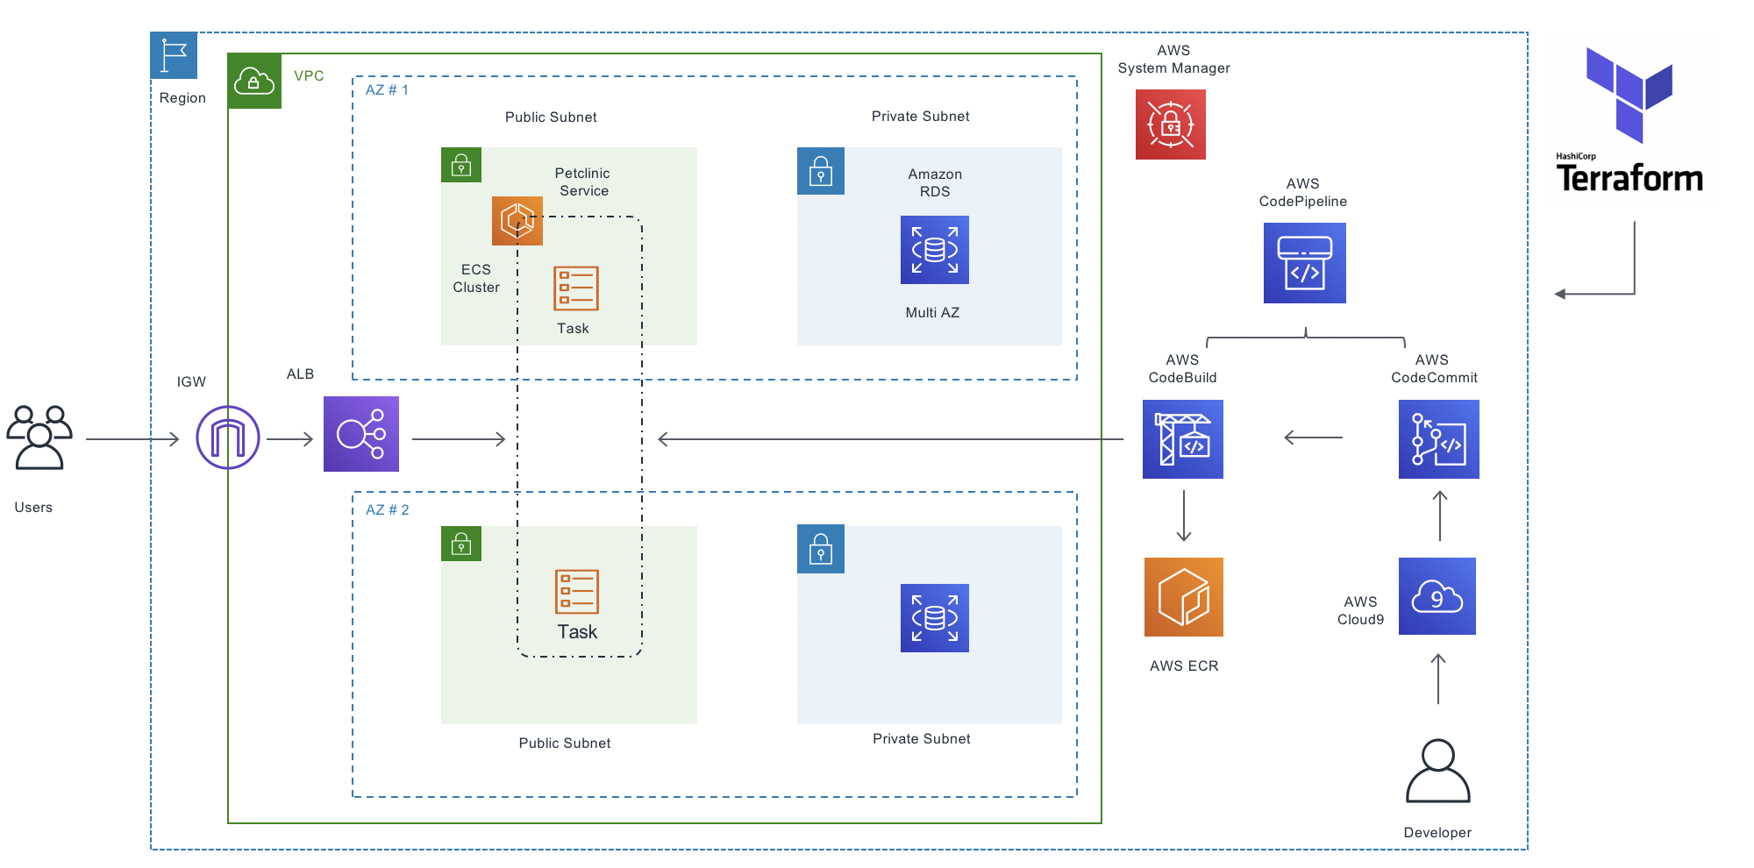Click the 'VPC' label
The image size is (1754, 868).
click(309, 75)
